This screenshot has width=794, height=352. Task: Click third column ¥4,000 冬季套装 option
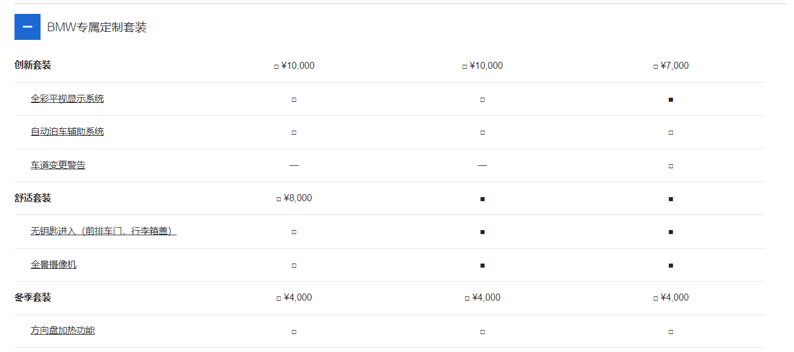[656, 298]
